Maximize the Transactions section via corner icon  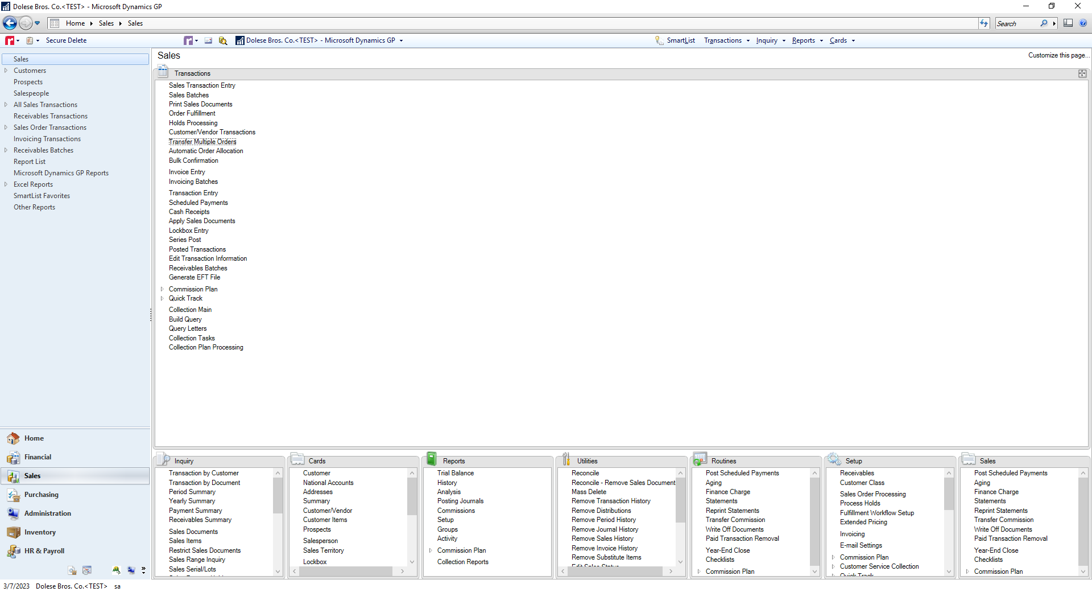coord(1082,73)
